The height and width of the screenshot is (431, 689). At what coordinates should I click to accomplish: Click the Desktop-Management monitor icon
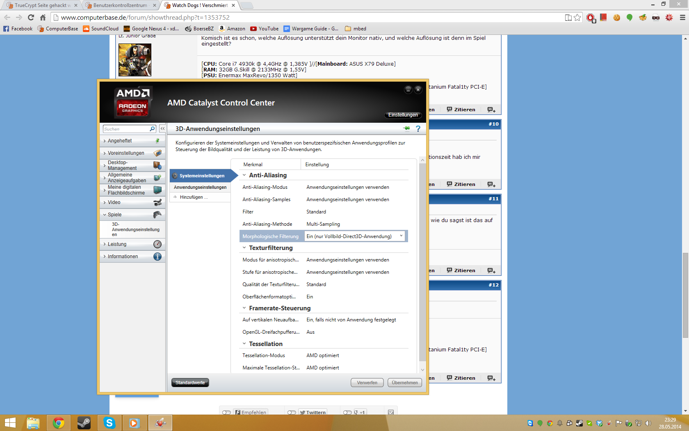157,165
